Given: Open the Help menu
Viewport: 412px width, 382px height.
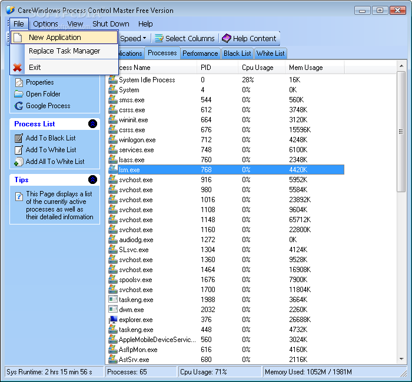Looking at the screenshot, I should point(145,24).
